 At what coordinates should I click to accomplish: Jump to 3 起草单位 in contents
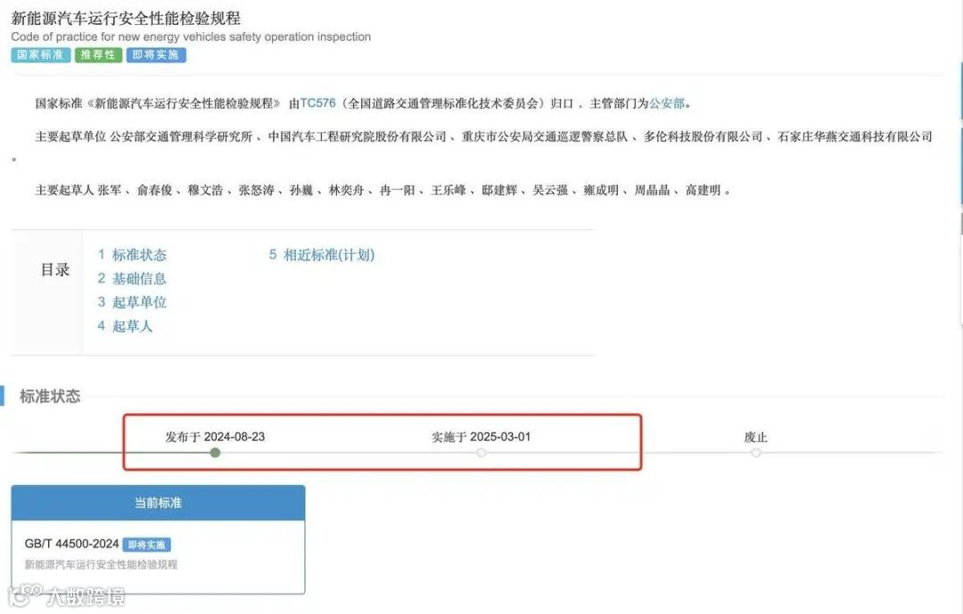[x=132, y=302]
